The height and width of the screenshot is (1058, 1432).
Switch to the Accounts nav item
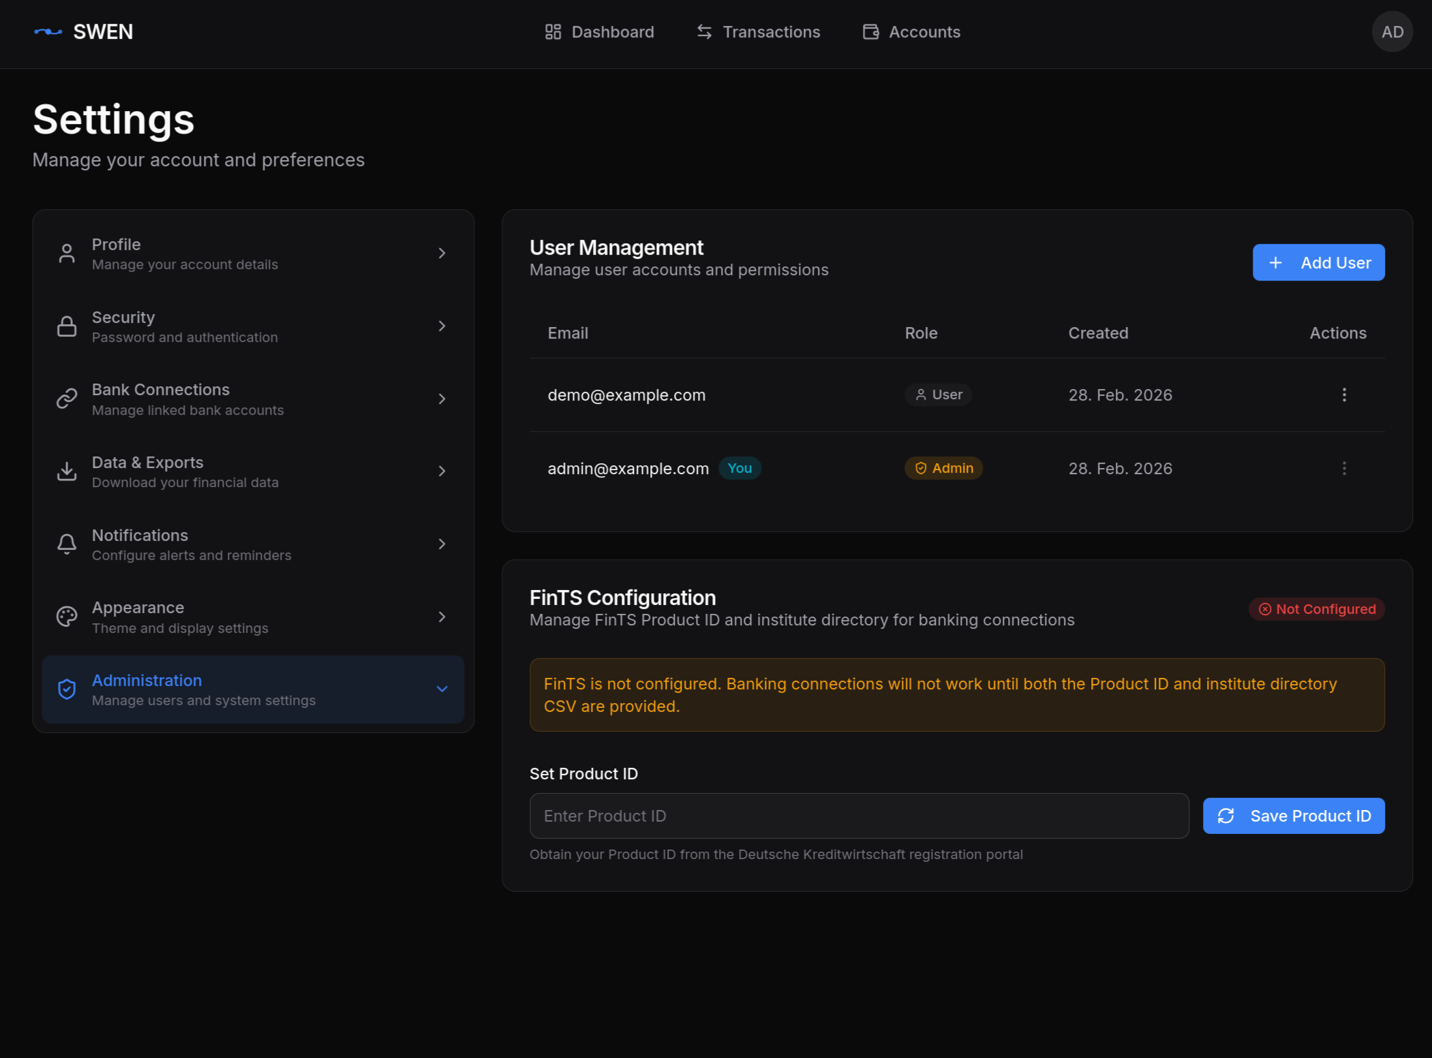click(x=911, y=32)
